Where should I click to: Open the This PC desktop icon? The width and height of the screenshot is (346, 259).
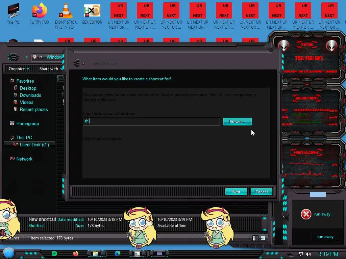[x=13, y=13]
